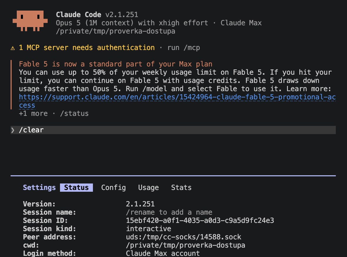Click the 'Fable 5 is now a standard part' heading
The image size is (347, 257).
(x=116, y=64)
